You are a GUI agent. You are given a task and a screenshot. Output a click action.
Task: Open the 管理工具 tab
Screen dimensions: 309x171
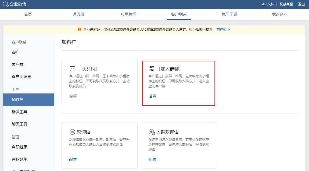pyautogui.click(x=229, y=14)
